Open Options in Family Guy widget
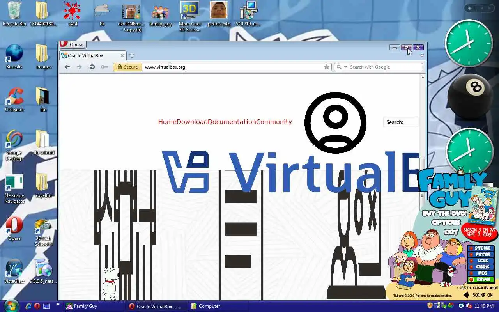This screenshot has width=499, height=312. [x=446, y=222]
